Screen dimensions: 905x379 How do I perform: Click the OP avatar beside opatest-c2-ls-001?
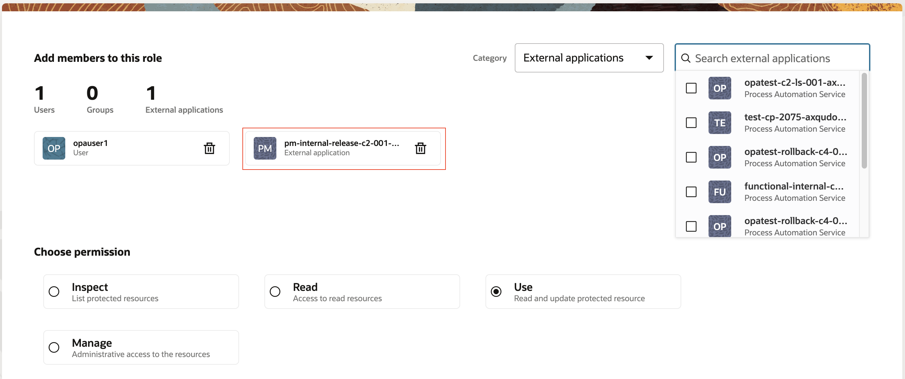pos(720,88)
